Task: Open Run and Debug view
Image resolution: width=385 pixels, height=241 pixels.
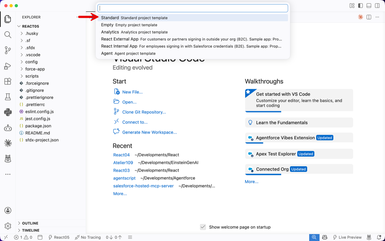Action: (x=8, y=66)
